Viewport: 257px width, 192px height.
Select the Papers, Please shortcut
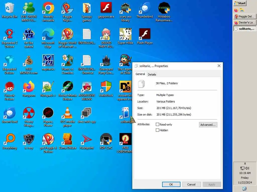[x=48, y=117]
